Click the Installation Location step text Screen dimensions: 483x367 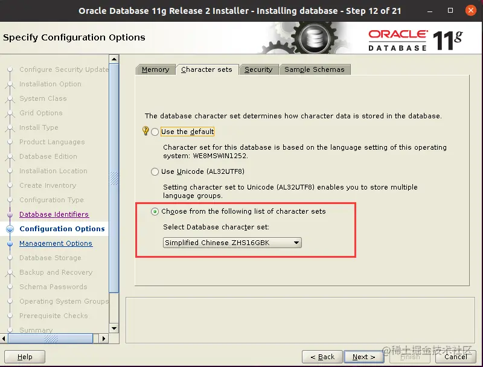[53, 171]
